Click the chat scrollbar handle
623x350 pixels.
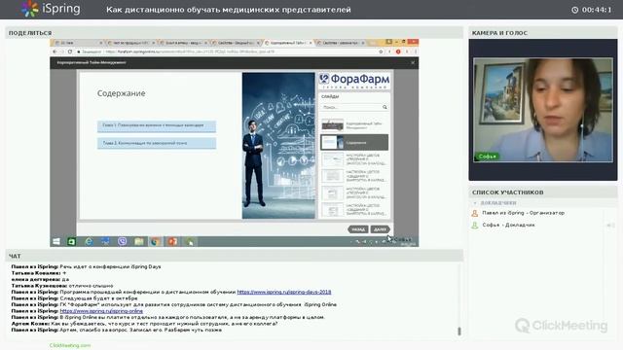(459, 331)
